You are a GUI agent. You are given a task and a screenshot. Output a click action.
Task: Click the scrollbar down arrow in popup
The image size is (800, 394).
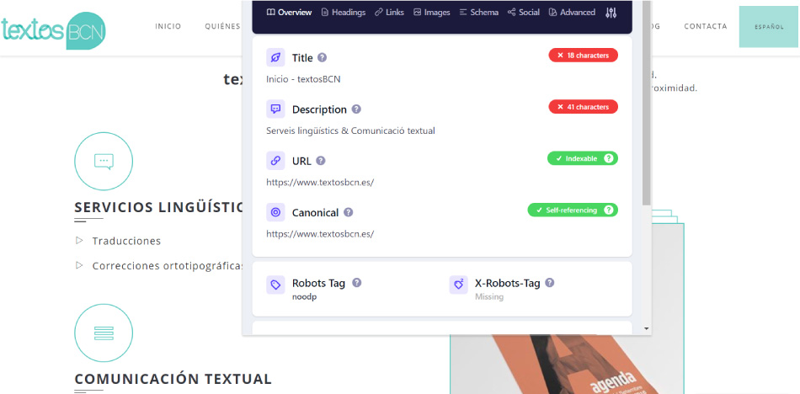[x=647, y=328]
